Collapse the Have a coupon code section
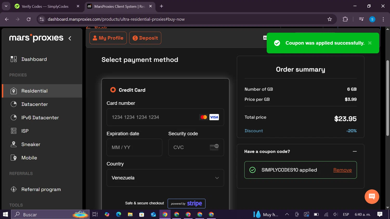The width and height of the screenshot is (390, 219). [355, 151]
